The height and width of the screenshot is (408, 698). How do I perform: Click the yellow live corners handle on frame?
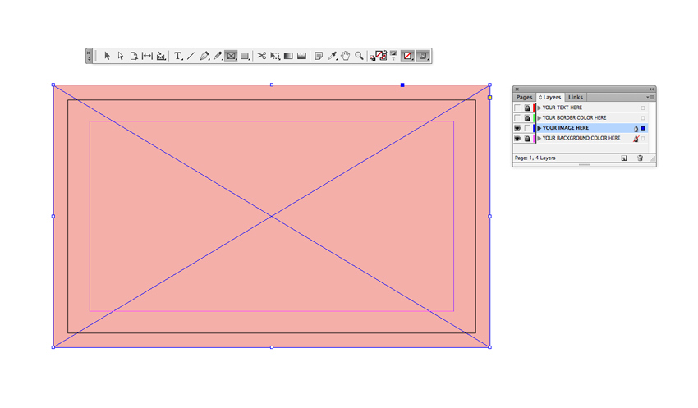point(489,98)
